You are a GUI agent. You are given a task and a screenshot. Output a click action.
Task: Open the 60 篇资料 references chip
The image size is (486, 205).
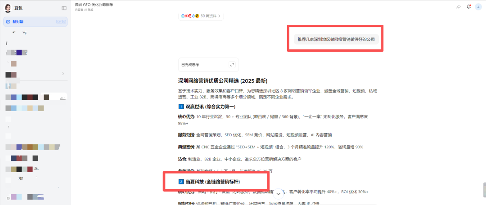click(201, 15)
